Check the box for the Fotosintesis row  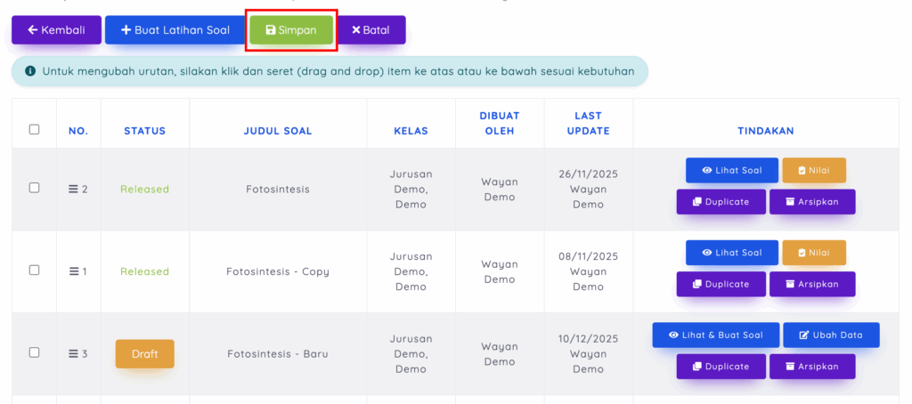click(x=35, y=188)
